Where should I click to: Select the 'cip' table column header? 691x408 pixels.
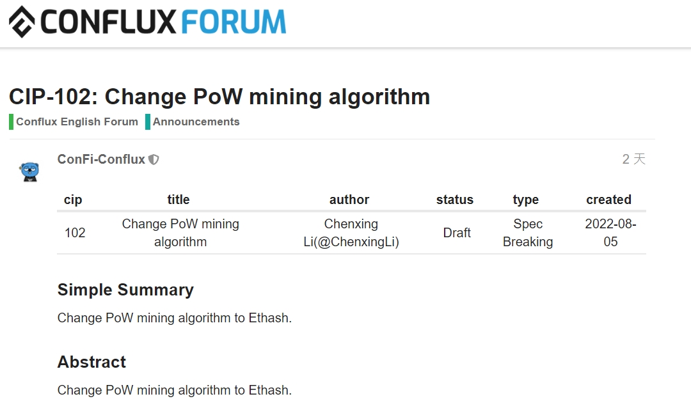pos(73,200)
